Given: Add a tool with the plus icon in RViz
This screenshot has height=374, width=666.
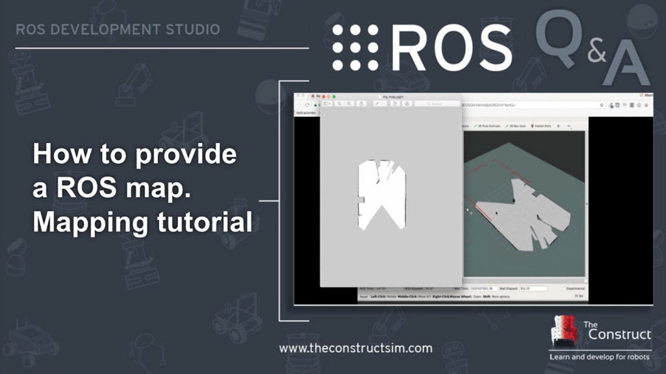Looking at the screenshot, I should [x=559, y=126].
